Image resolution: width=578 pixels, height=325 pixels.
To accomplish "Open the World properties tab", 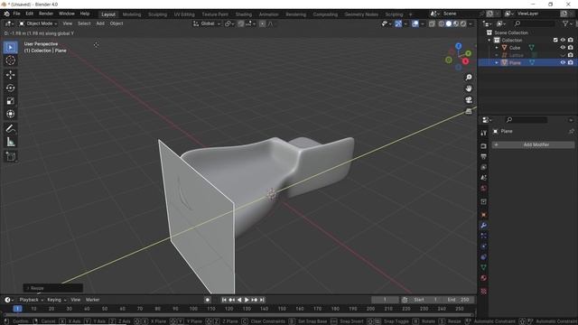I will [484, 189].
